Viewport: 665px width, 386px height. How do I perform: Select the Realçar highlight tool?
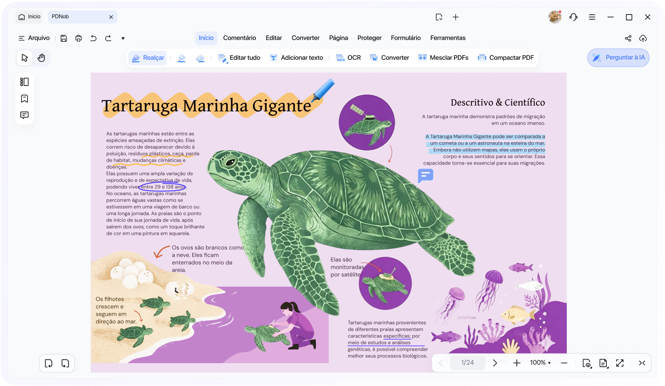pyautogui.click(x=148, y=58)
